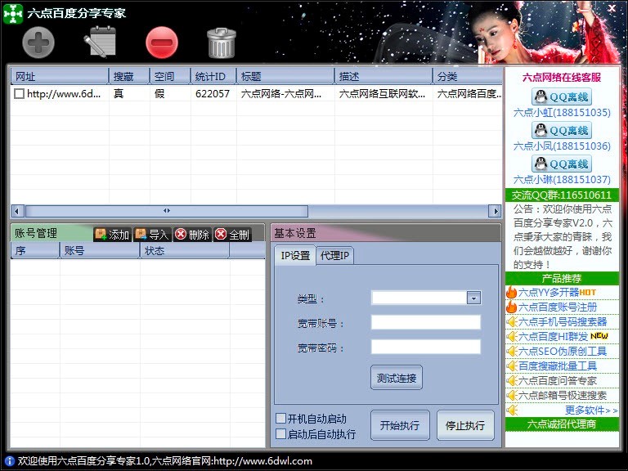Click 空间 column header
This screenshot has width=628, height=471.
[x=170, y=76]
